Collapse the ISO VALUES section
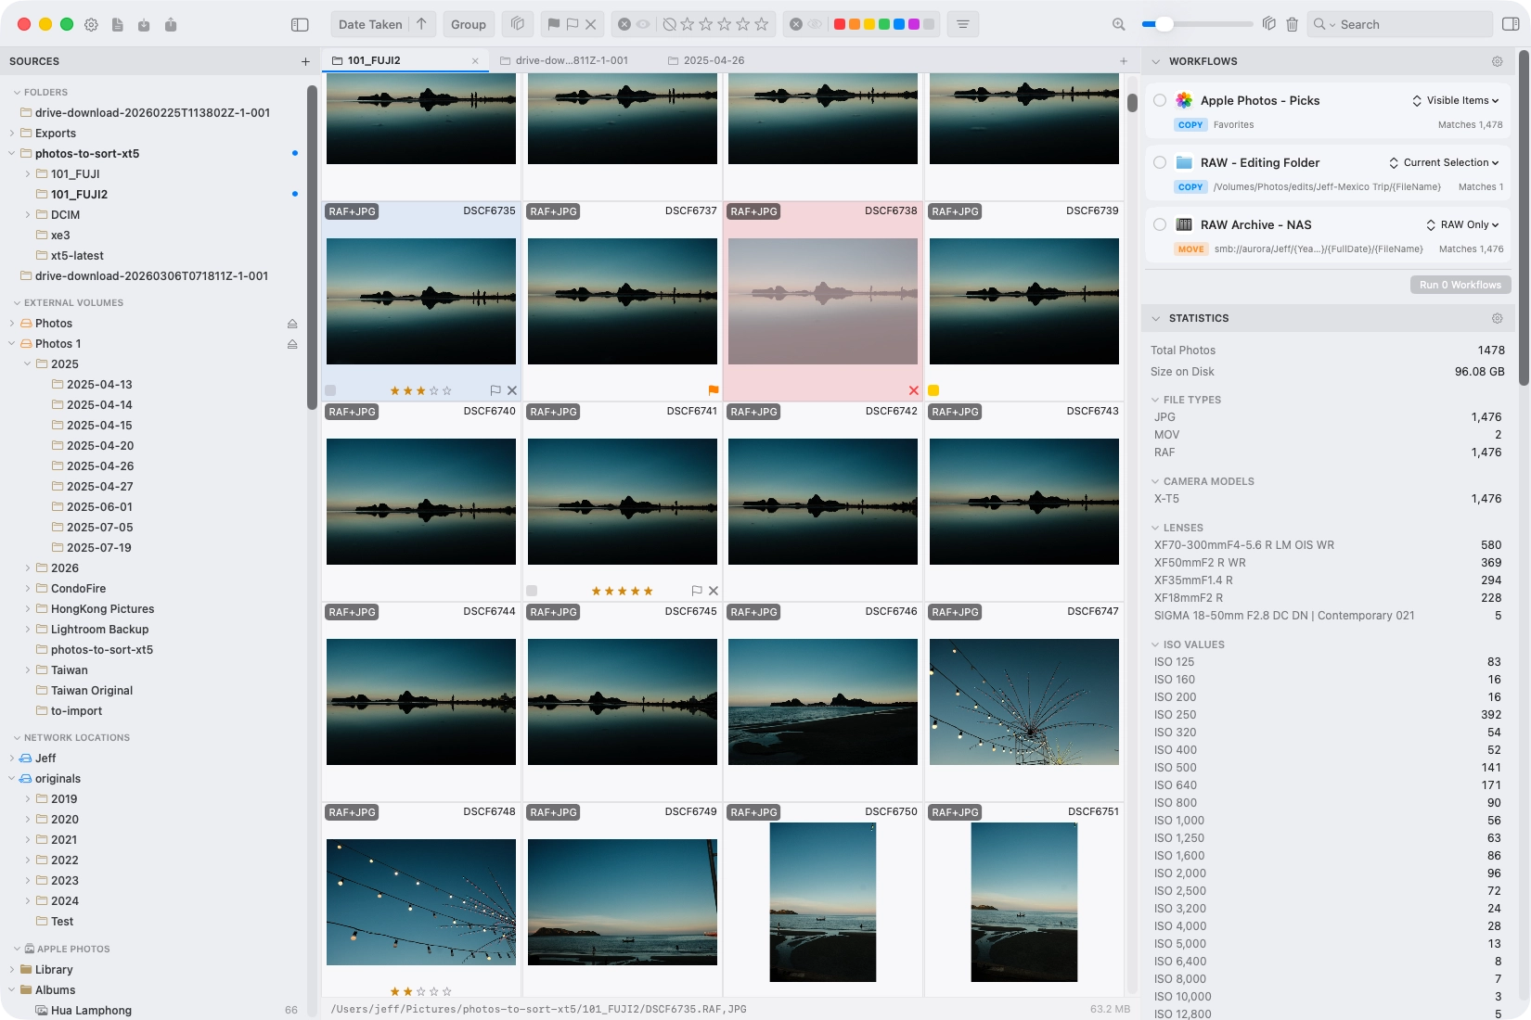Screen dimensions: 1531x1020 [x=1155, y=644]
